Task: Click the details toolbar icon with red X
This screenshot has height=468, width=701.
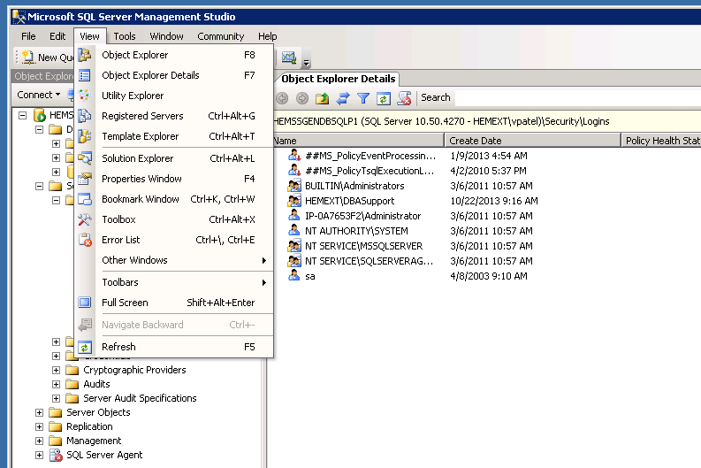Action: (x=404, y=98)
